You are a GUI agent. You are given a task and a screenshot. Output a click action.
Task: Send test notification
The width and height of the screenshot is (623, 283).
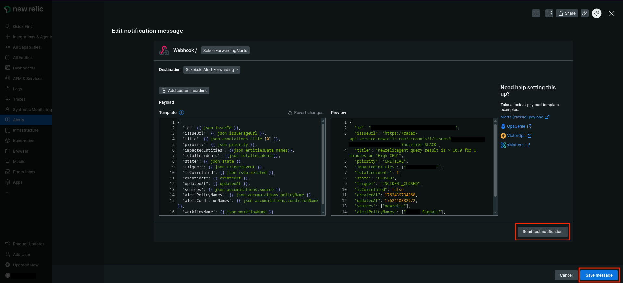(542, 232)
